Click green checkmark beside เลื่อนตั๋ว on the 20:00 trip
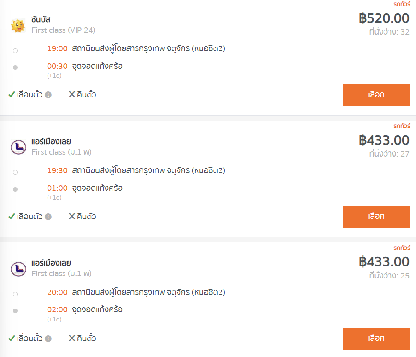The image size is (416, 357). 12,338
